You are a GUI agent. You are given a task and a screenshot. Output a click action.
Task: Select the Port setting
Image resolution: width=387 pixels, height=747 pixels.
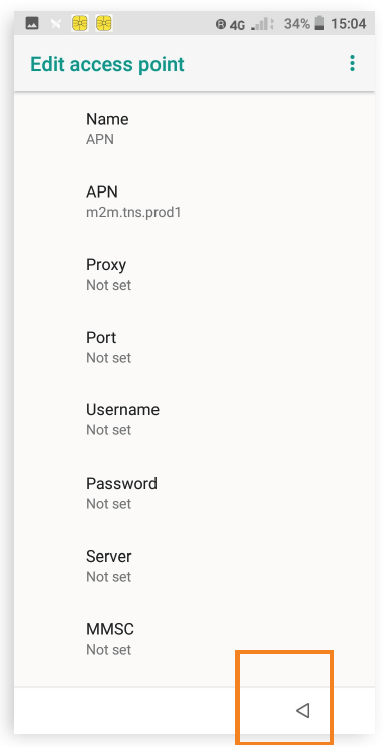point(194,347)
